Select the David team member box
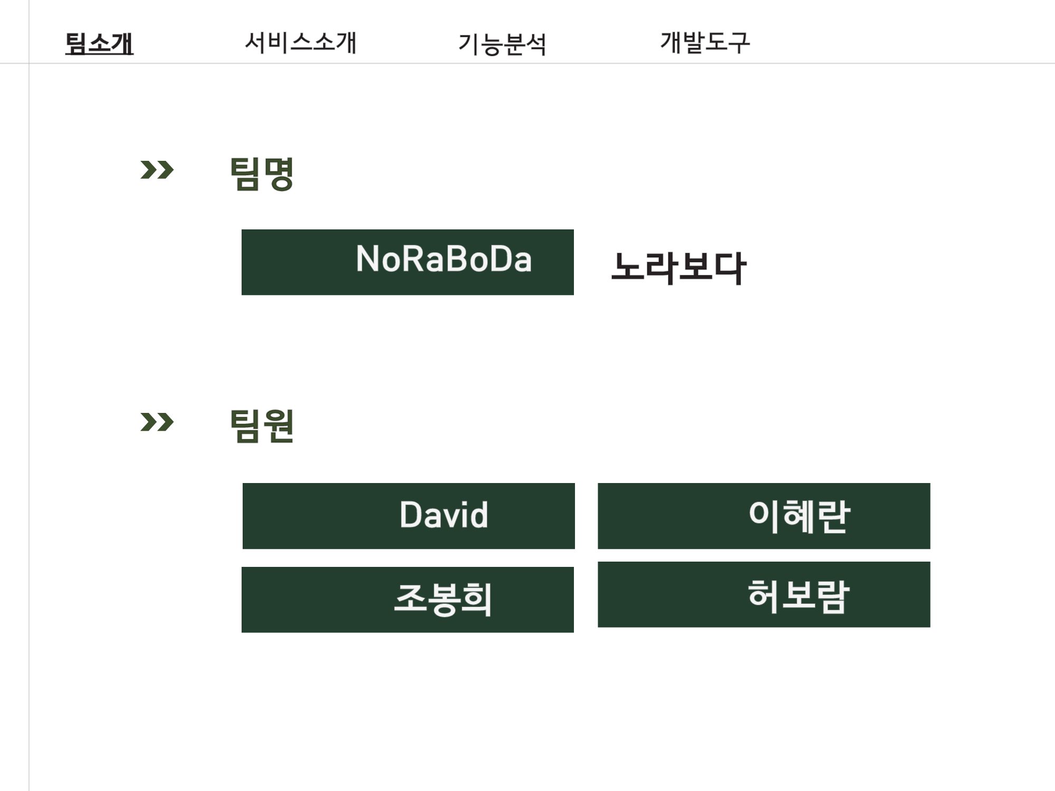Screen dimensions: 1055x791 click(x=409, y=516)
